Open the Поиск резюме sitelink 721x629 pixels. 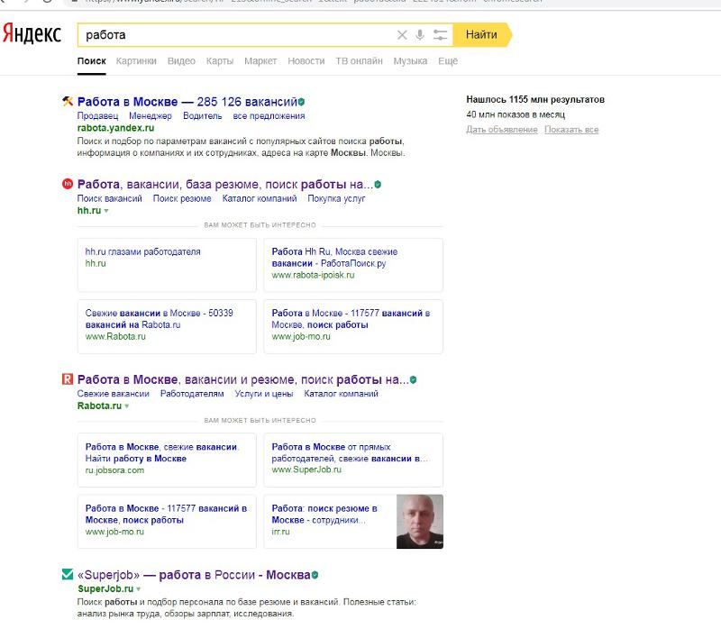point(182,198)
